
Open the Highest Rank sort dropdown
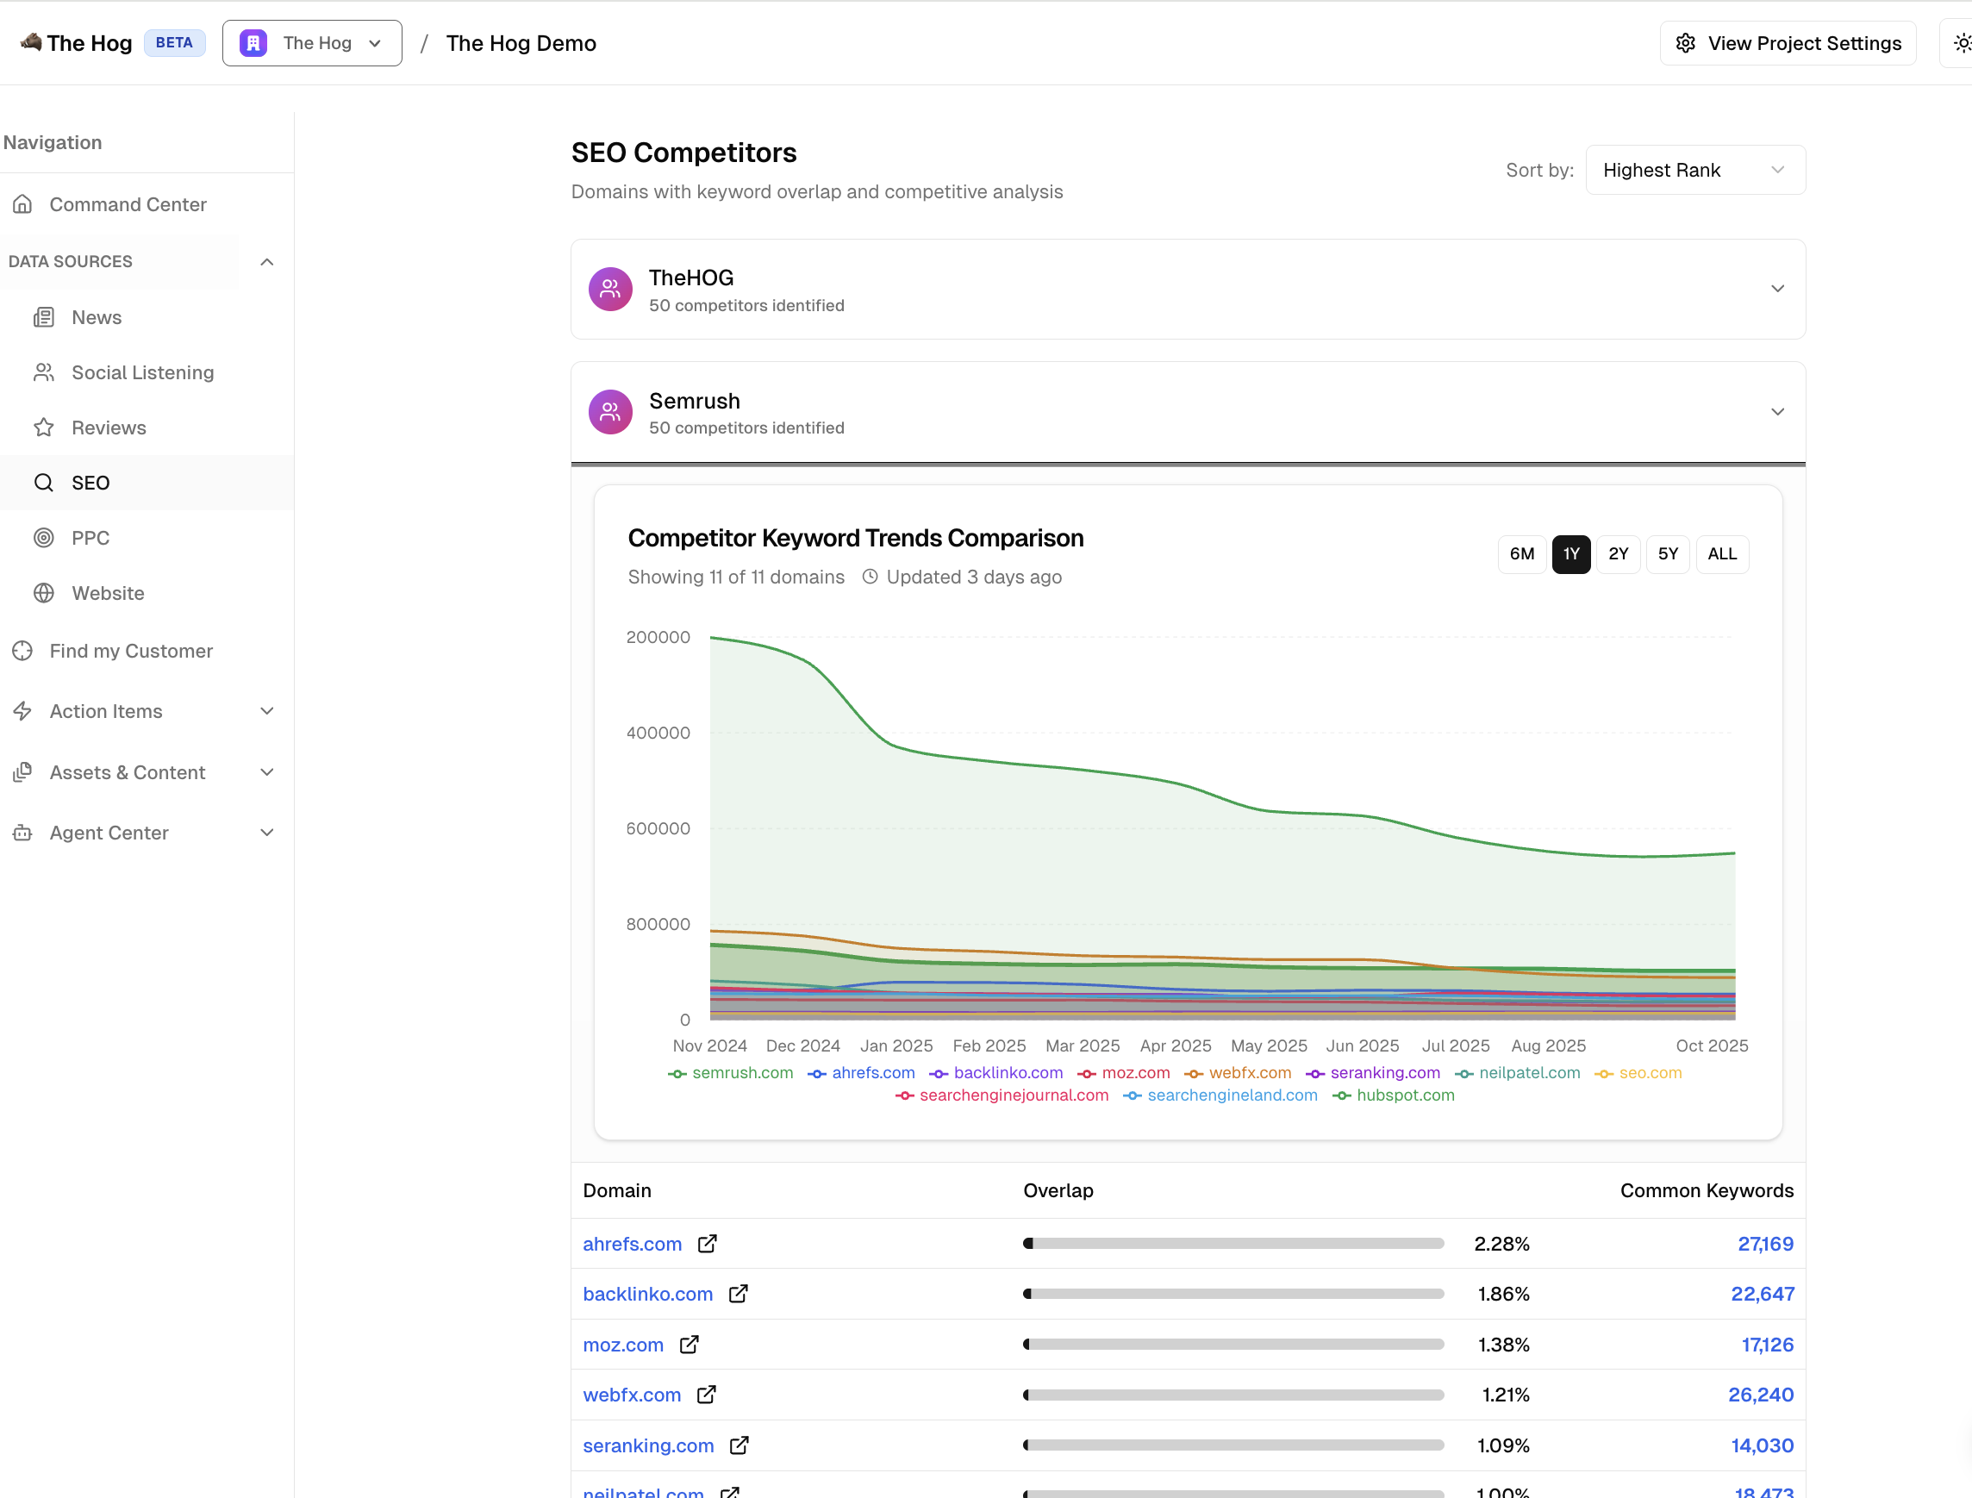coord(1694,170)
